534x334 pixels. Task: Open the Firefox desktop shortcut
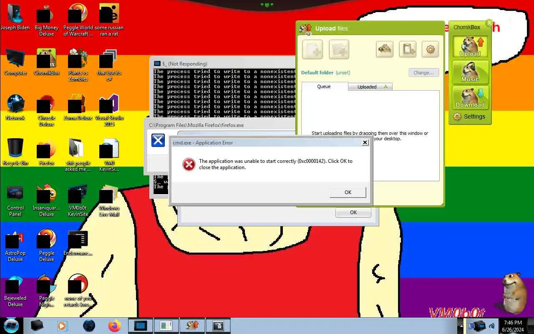[47, 152]
